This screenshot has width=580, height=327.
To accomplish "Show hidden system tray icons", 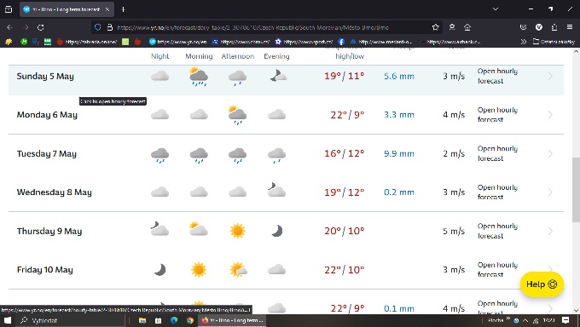I will [x=525, y=320].
